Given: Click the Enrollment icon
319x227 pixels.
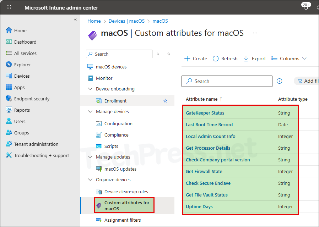Looking at the screenshot, I should tap(99, 101).
